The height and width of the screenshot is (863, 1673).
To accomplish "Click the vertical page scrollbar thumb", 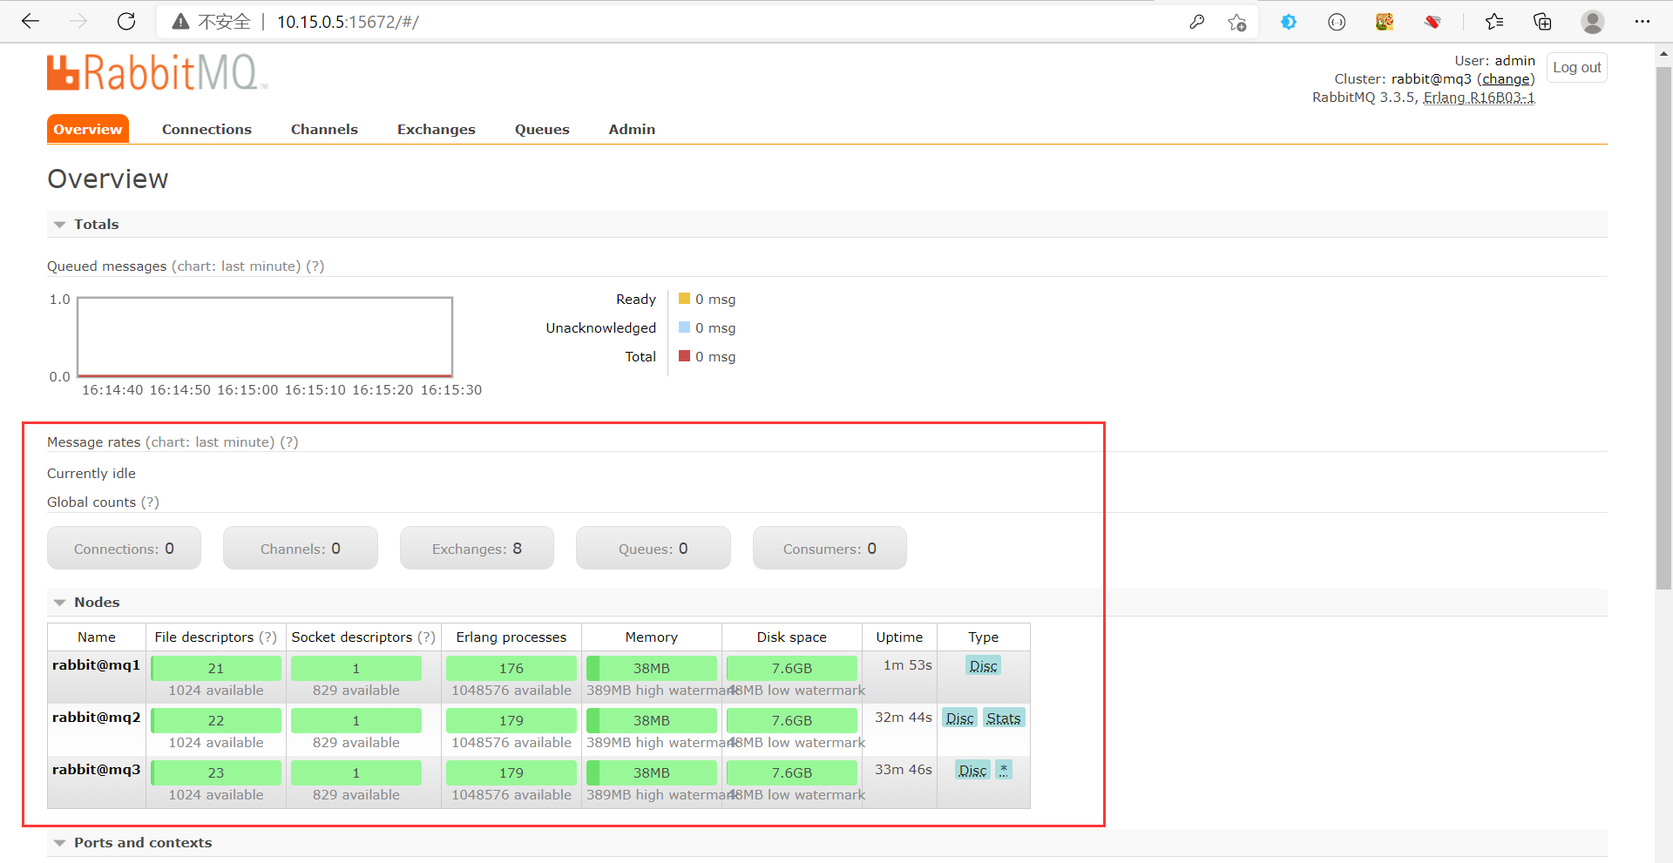I will coord(1663,327).
